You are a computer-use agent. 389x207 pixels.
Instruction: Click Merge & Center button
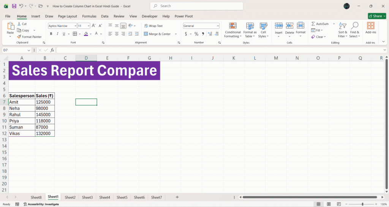click(157, 34)
